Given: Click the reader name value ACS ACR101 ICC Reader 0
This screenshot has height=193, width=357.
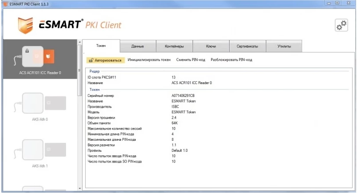Looking at the screenshot, I should [192, 83].
